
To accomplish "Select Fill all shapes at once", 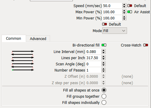I will (x=104, y=90).
